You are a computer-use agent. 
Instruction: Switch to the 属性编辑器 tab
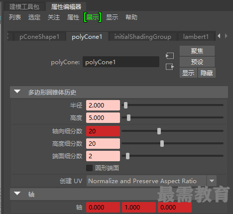tap(66, 6)
